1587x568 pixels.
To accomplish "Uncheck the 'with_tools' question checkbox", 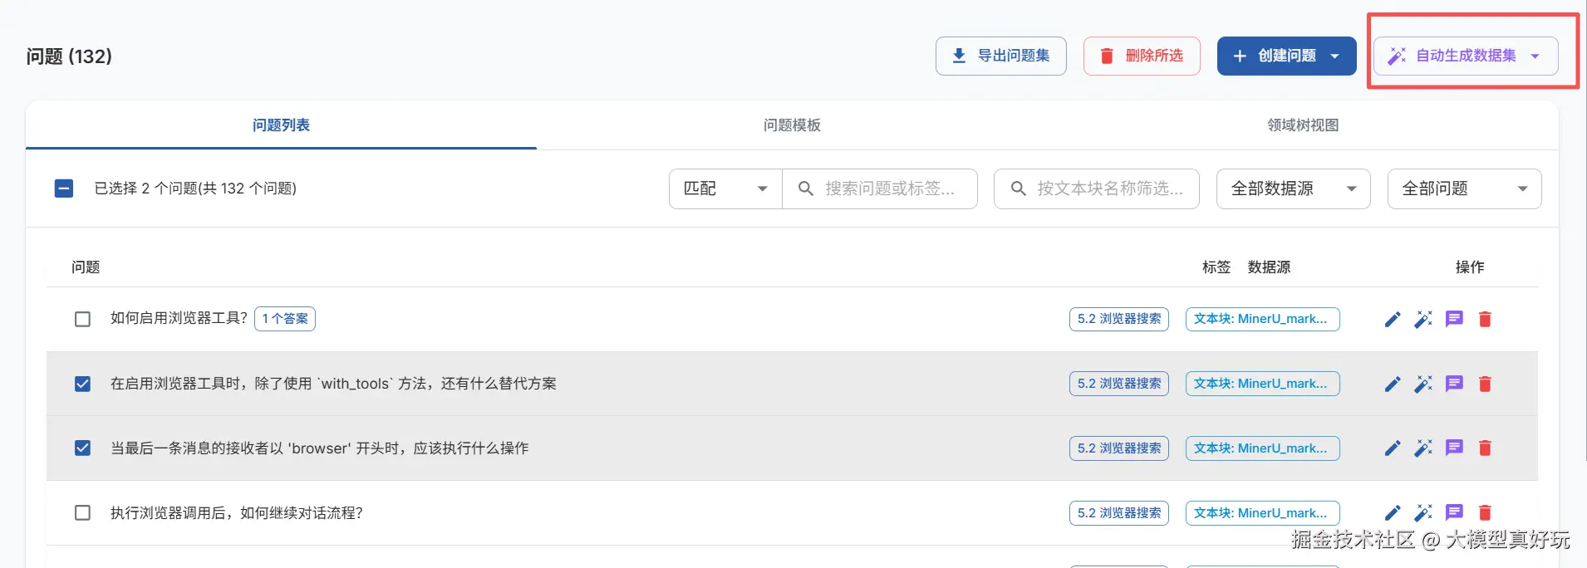I will pyautogui.click(x=82, y=384).
